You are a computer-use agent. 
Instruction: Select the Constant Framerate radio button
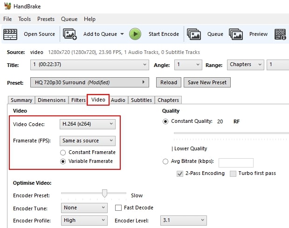[x=63, y=153]
